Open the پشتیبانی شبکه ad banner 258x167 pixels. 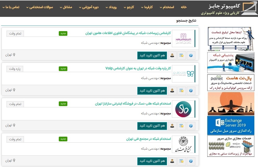[231, 63]
